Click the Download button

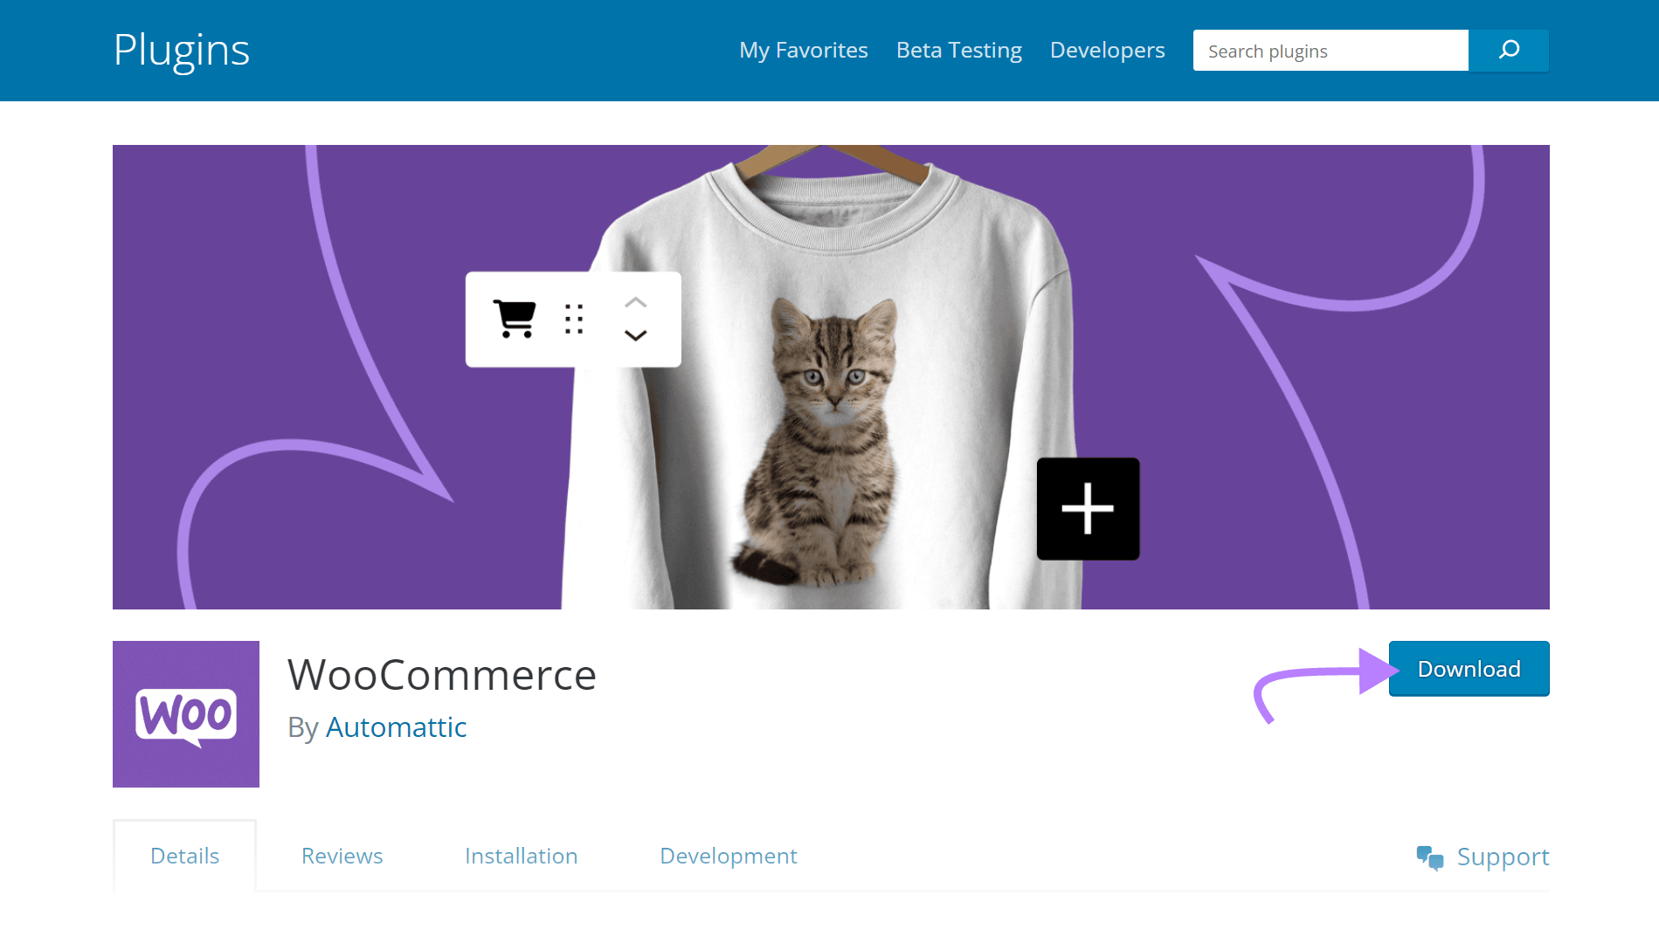[x=1468, y=668]
